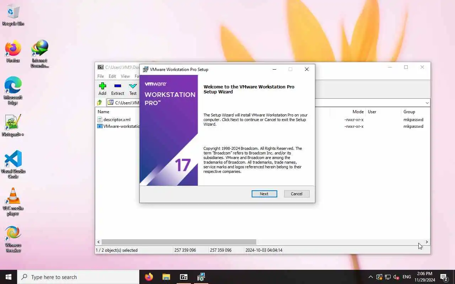Viewport: 455px width, 284px height.
Task: Show hidden system tray icons
Action: (x=370, y=277)
